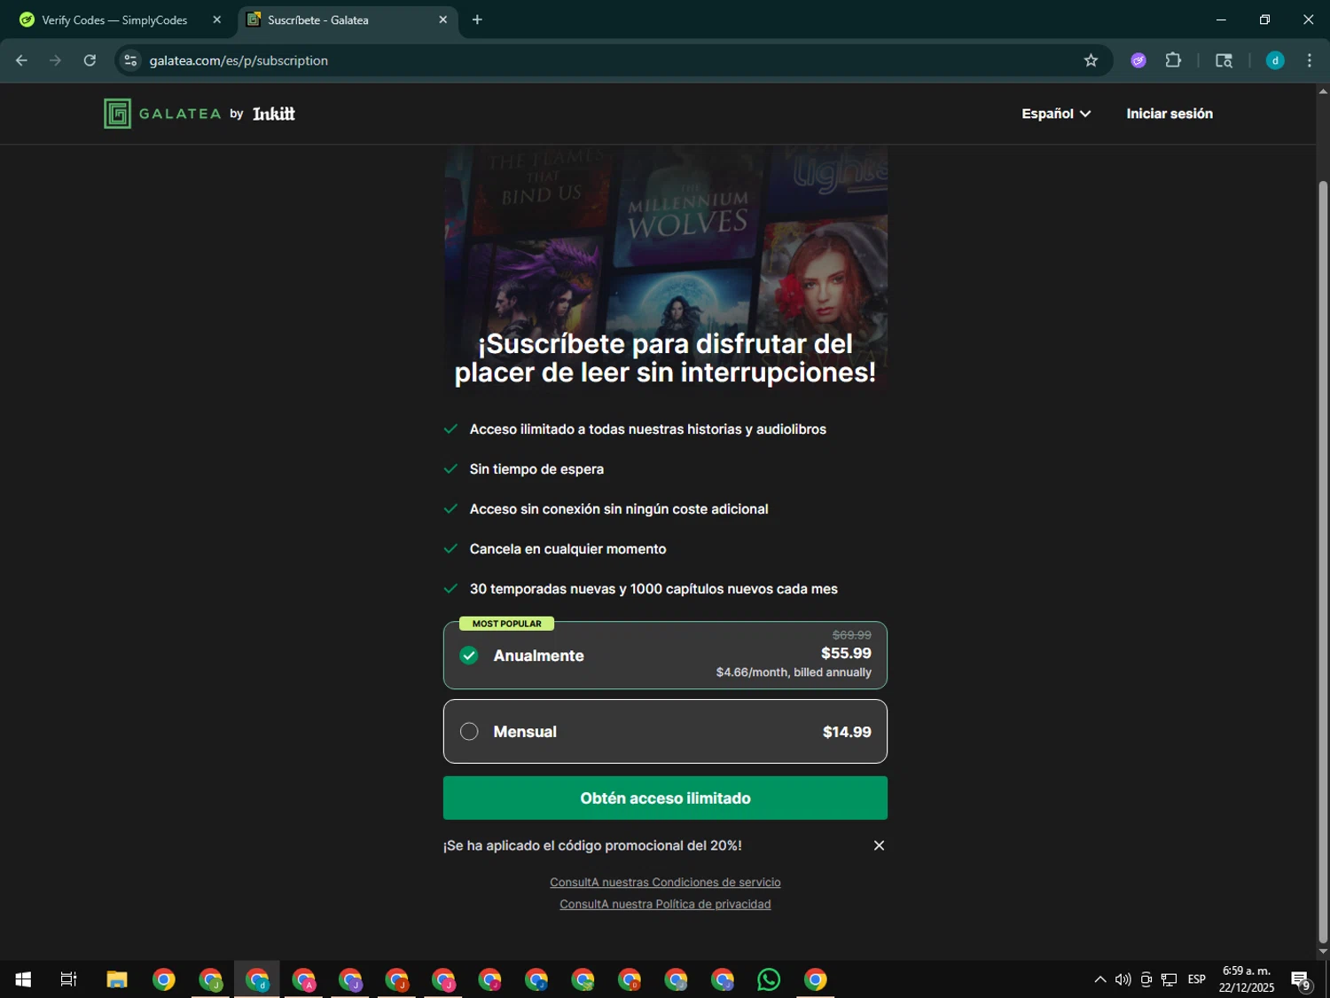Viewport: 1330px width, 998px height.
Task: Open a new browser tab
Action: (477, 20)
